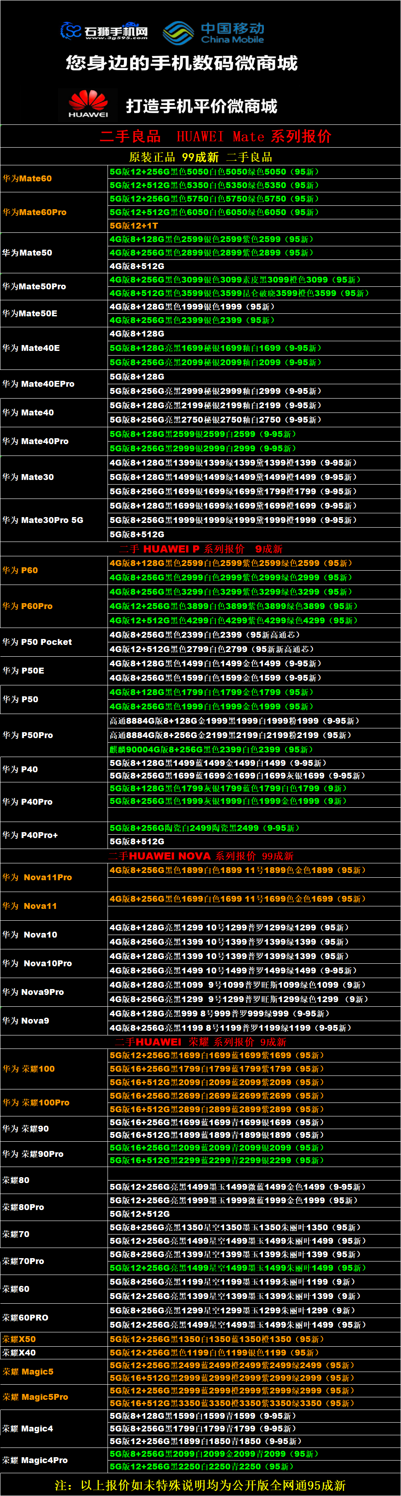This screenshot has height=1496, width=401.
Task: Click the 华为 荣耀90Pro model label
Action: (x=33, y=1154)
